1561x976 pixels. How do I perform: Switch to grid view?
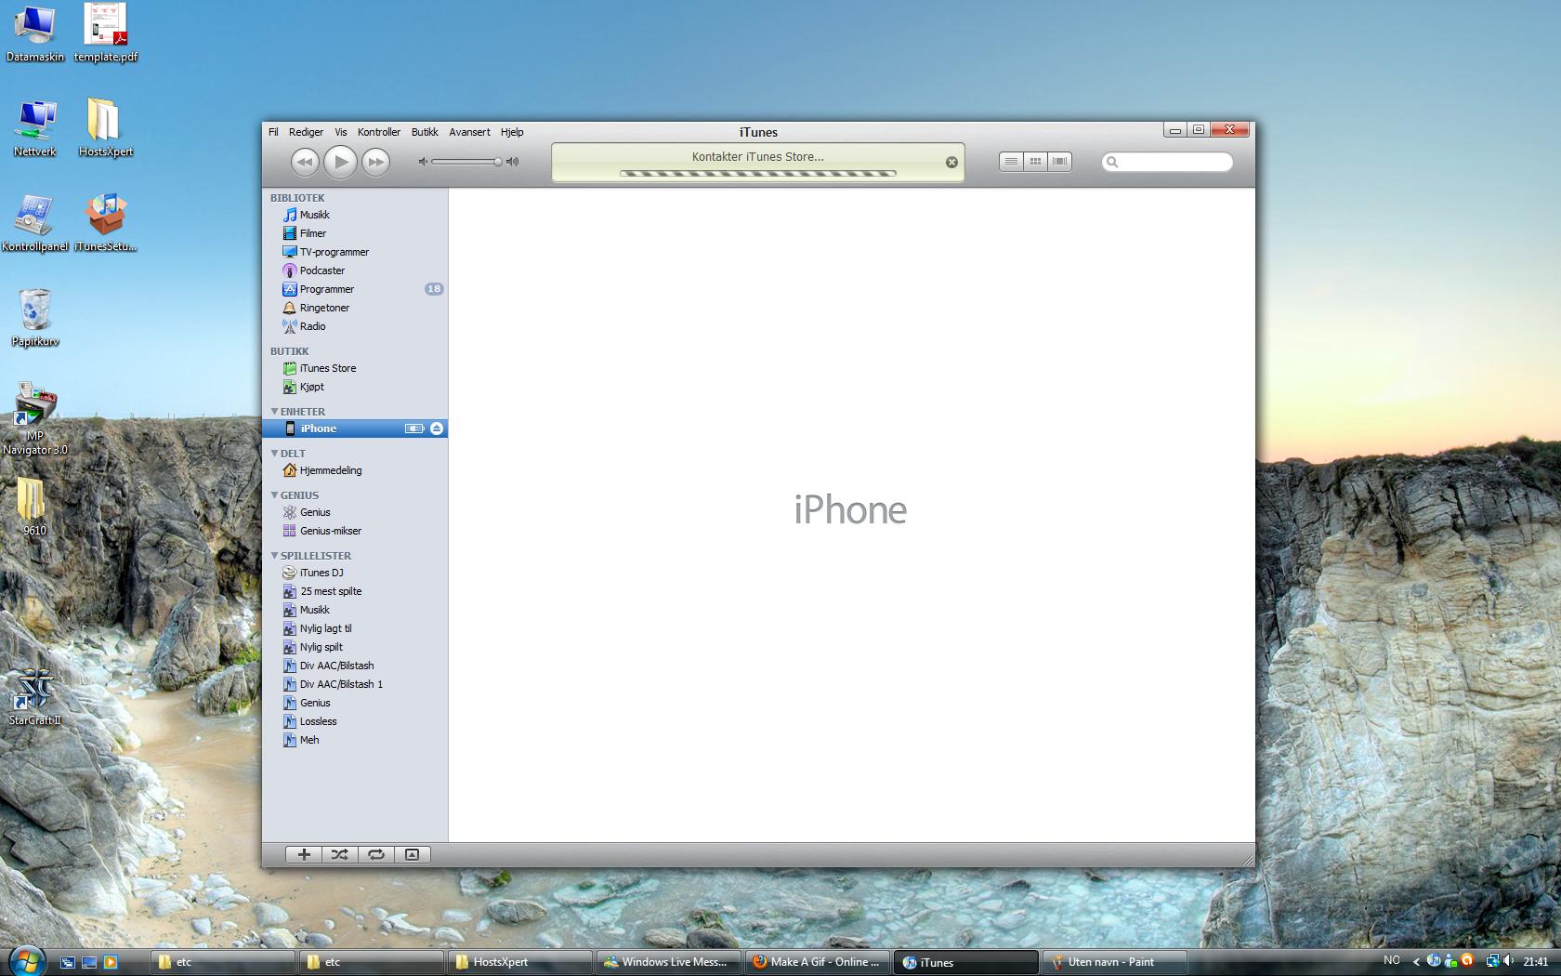point(1035,162)
